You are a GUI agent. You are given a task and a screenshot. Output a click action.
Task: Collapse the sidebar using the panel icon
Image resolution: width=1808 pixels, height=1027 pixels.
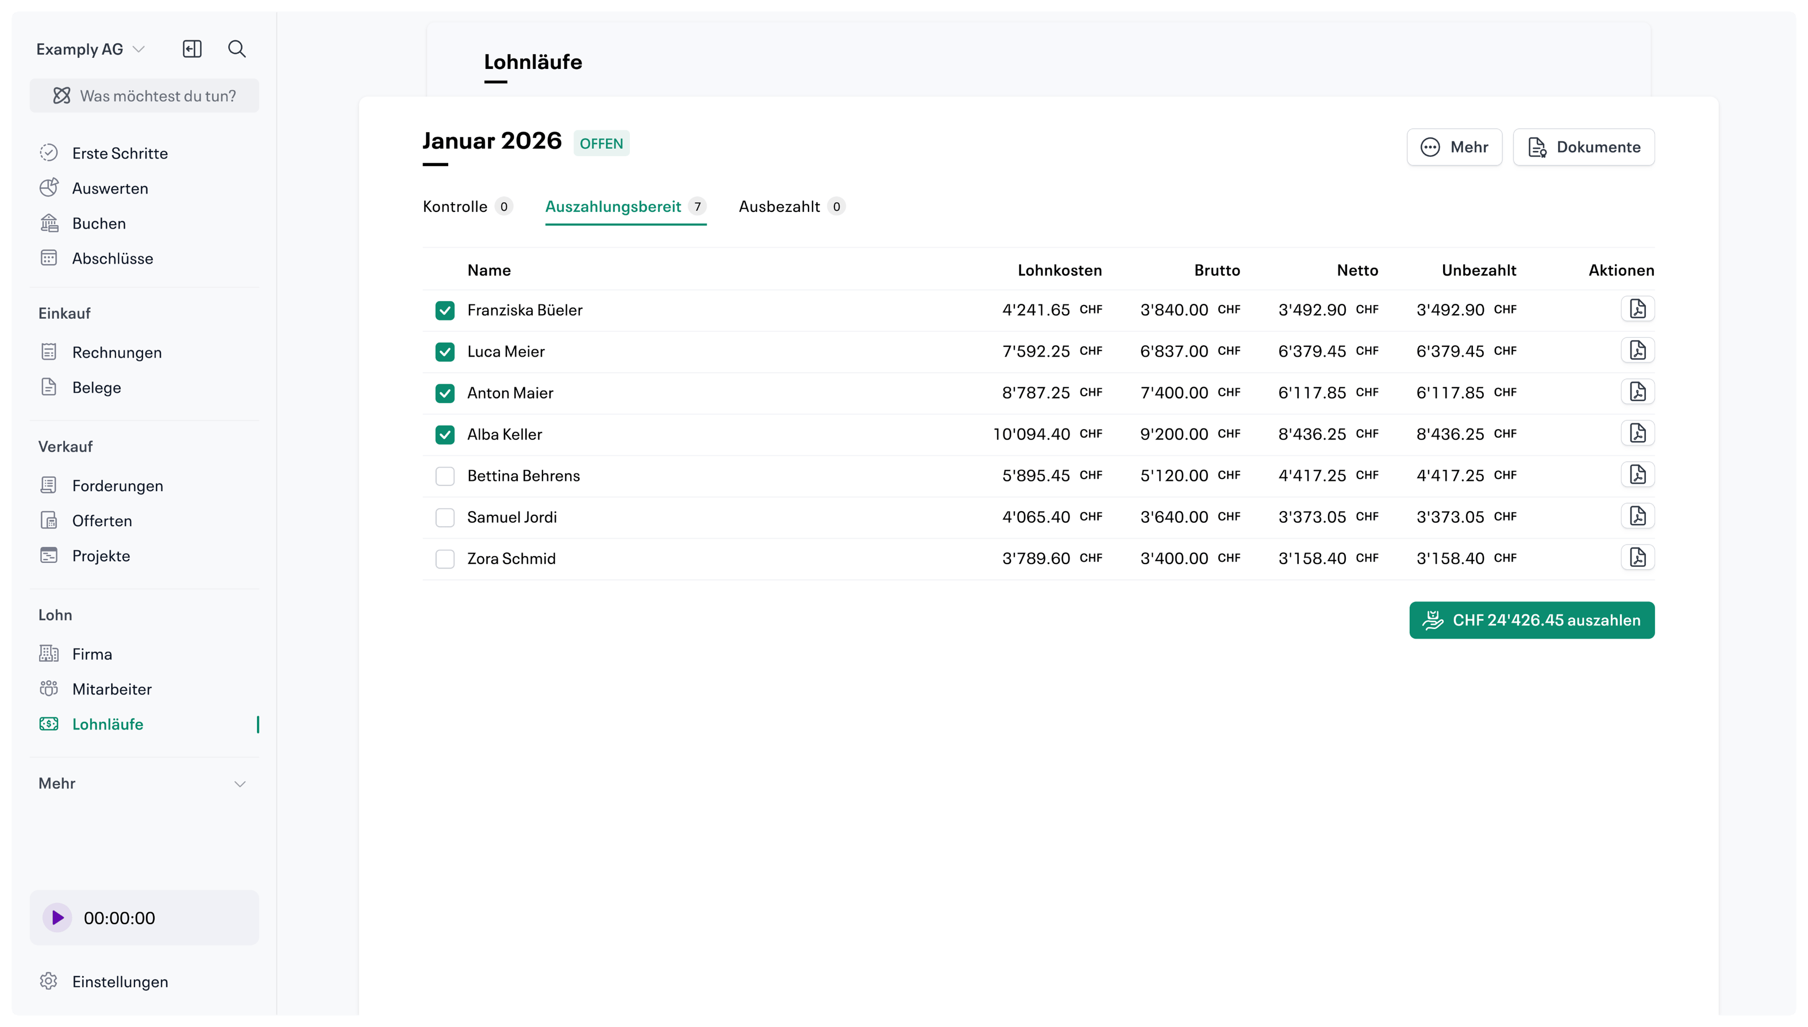pyautogui.click(x=191, y=49)
